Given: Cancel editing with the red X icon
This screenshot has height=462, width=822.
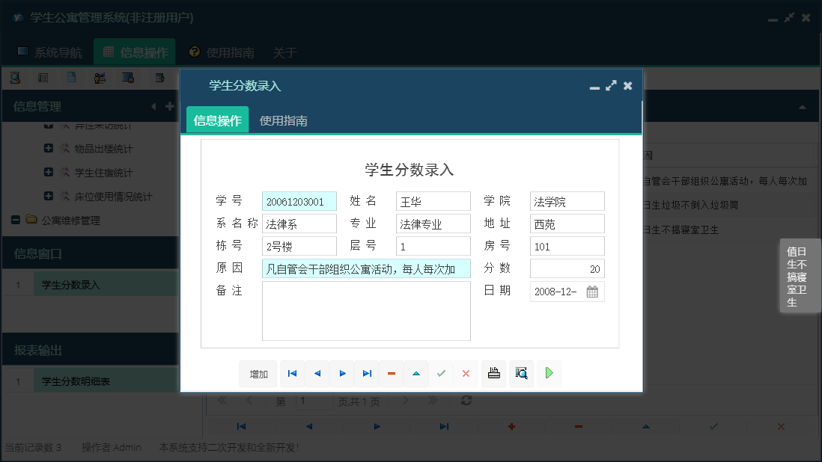Looking at the screenshot, I should tap(466, 373).
